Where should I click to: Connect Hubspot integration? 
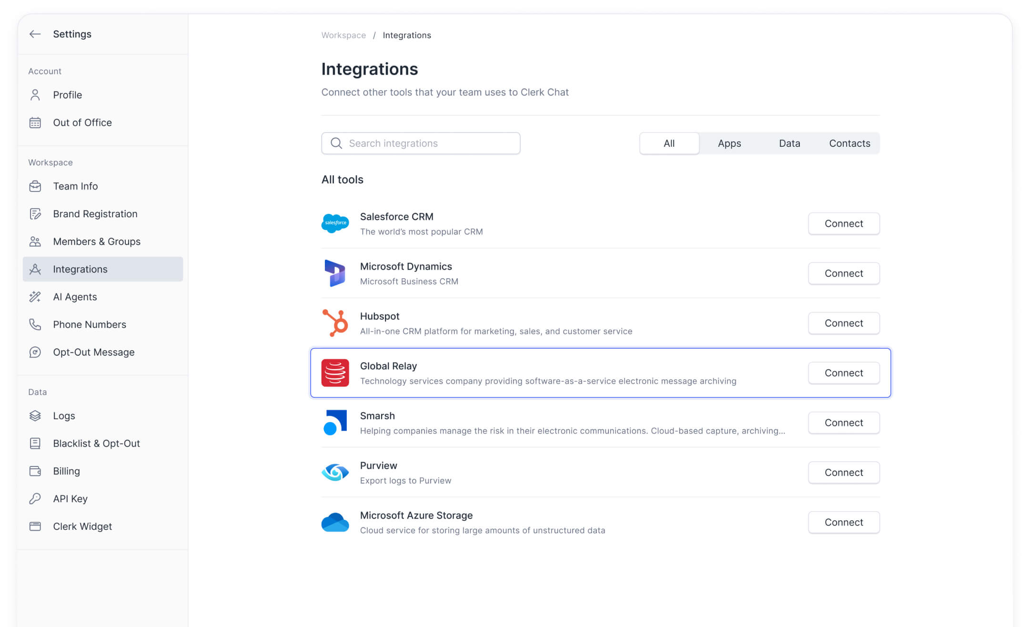click(x=844, y=323)
